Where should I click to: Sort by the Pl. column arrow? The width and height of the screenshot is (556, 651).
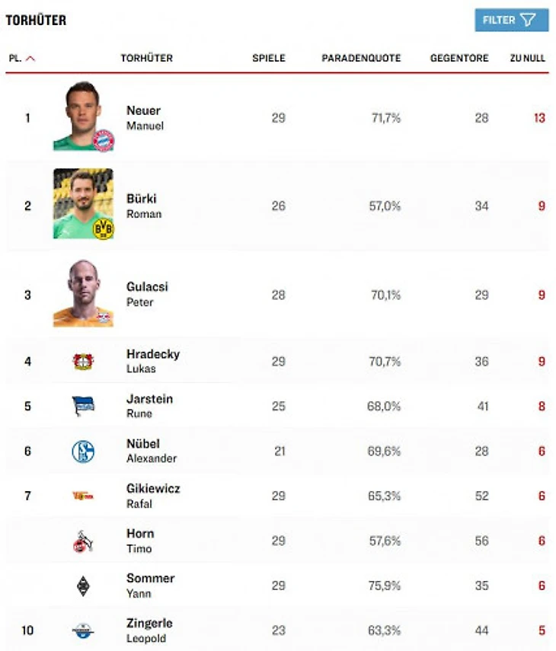click(x=30, y=59)
